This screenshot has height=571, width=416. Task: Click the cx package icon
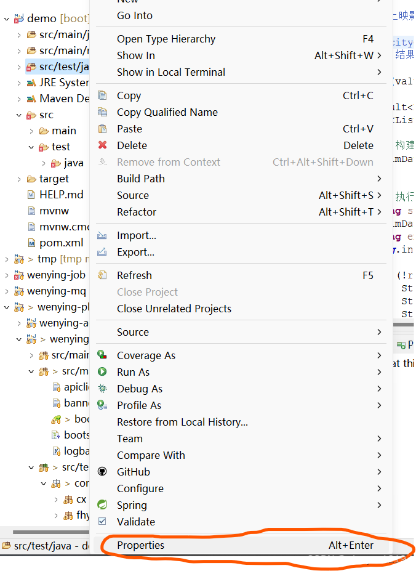click(68, 500)
